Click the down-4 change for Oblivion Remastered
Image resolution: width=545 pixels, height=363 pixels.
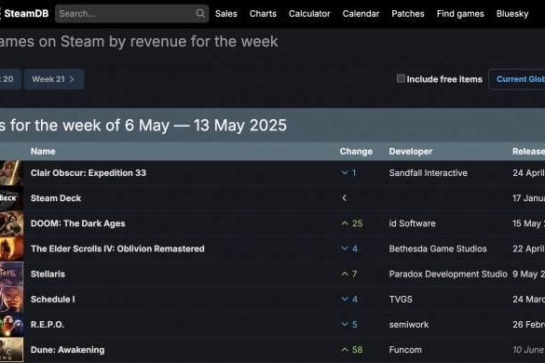349,249
